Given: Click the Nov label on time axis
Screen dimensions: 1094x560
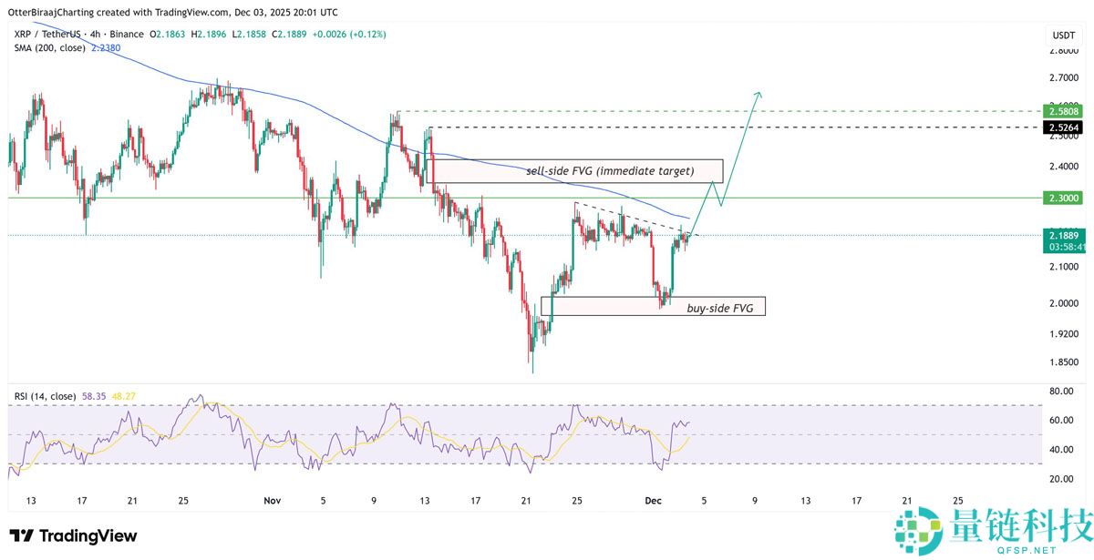Looking at the screenshot, I should pyautogui.click(x=272, y=501).
